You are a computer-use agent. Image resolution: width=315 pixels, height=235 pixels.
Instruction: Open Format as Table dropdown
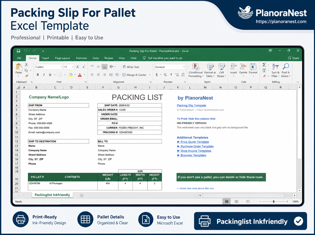[210, 70]
